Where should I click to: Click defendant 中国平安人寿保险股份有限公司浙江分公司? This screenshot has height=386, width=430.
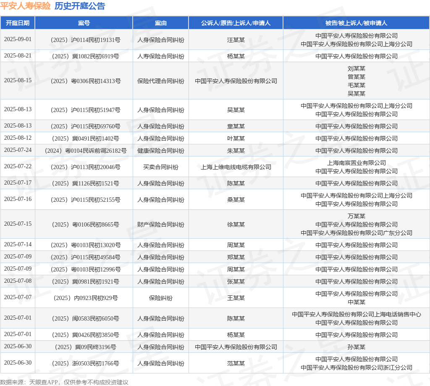(x=356, y=368)
